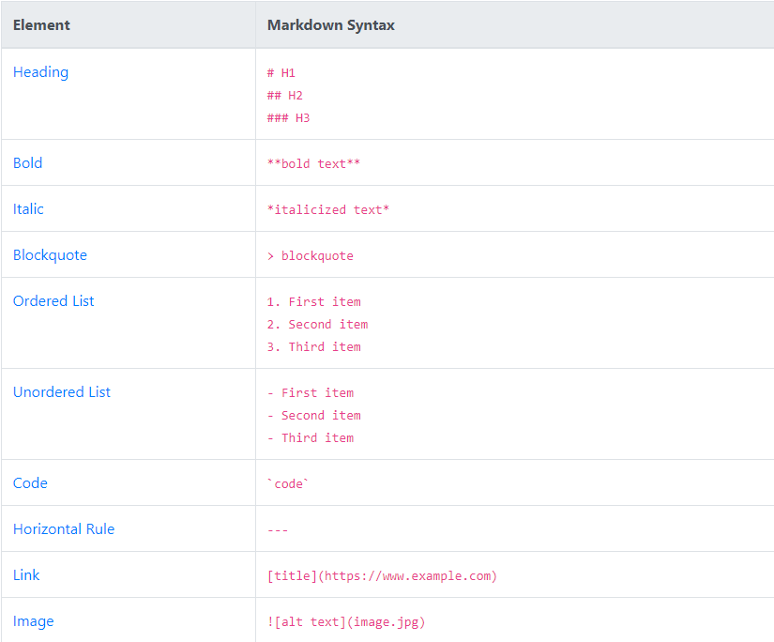Open the Horizontal Rule link

tap(64, 529)
